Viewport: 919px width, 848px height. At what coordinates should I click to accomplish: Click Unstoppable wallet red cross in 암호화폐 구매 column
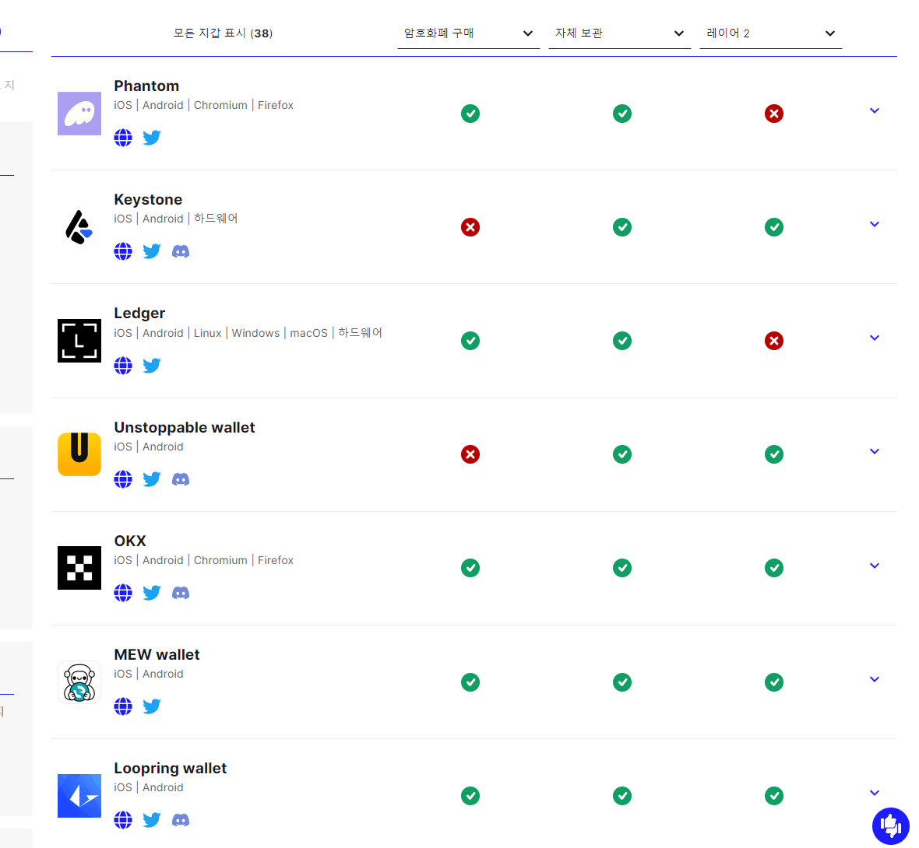pyautogui.click(x=470, y=454)
